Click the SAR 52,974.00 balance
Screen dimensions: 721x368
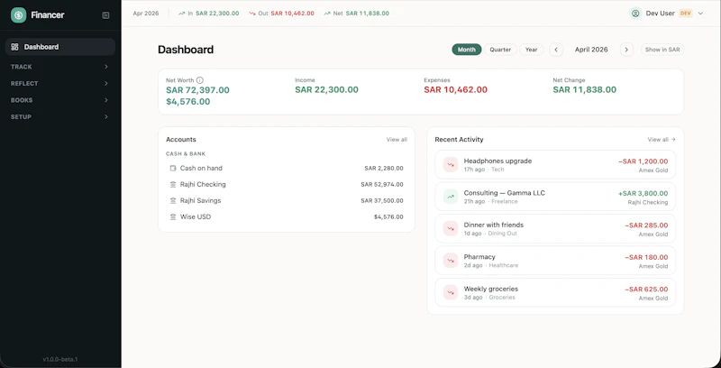(x=382, y=185)
